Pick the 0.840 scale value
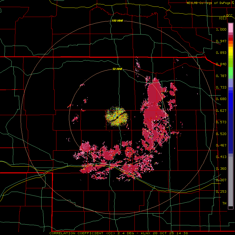Screen dimensions: 235x235 click(x=221, y=64)
